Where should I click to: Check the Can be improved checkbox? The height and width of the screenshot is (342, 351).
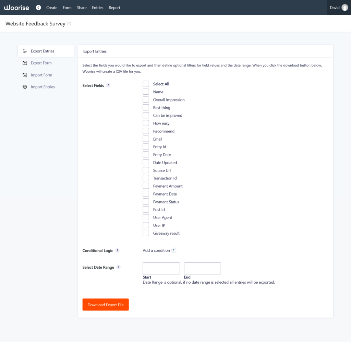(x=146, y=115)
